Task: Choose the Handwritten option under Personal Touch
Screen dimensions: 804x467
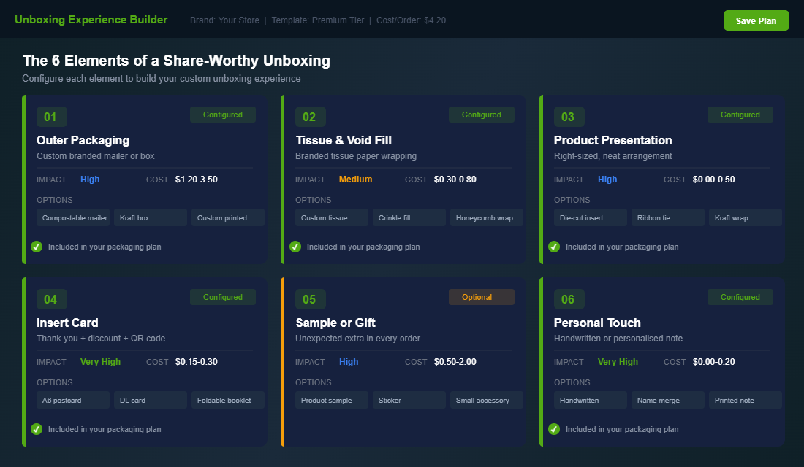Action: point(590,400)
